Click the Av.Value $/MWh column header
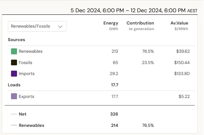 click(x=179, y=26)
